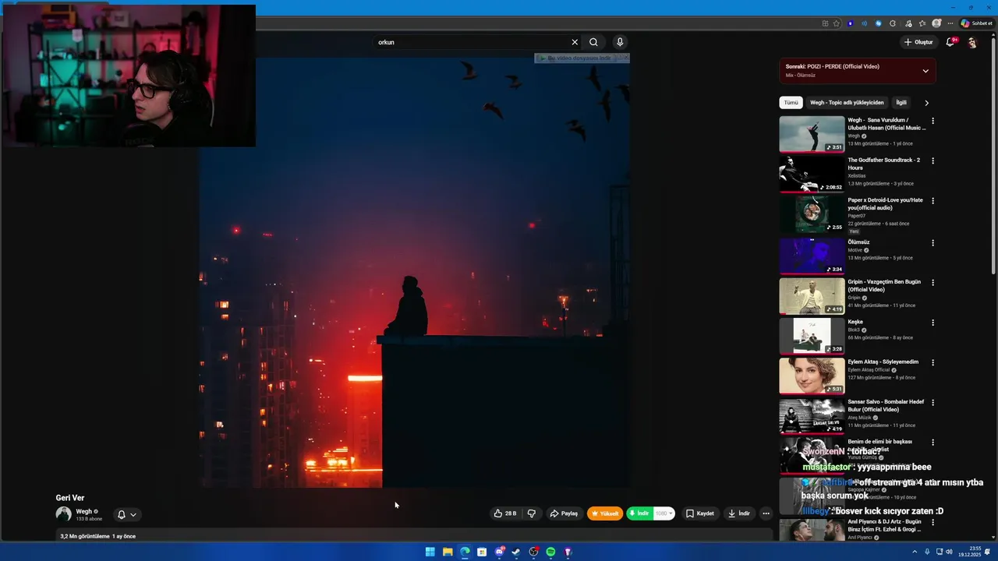The width and height of the screenshot is (998, 561).
Task: Open the Windows Start menu
Action: [x=430, y=552]
